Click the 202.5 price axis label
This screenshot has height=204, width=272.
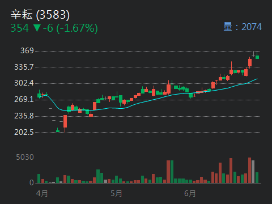pyautogui.click(x=24, y=132)
